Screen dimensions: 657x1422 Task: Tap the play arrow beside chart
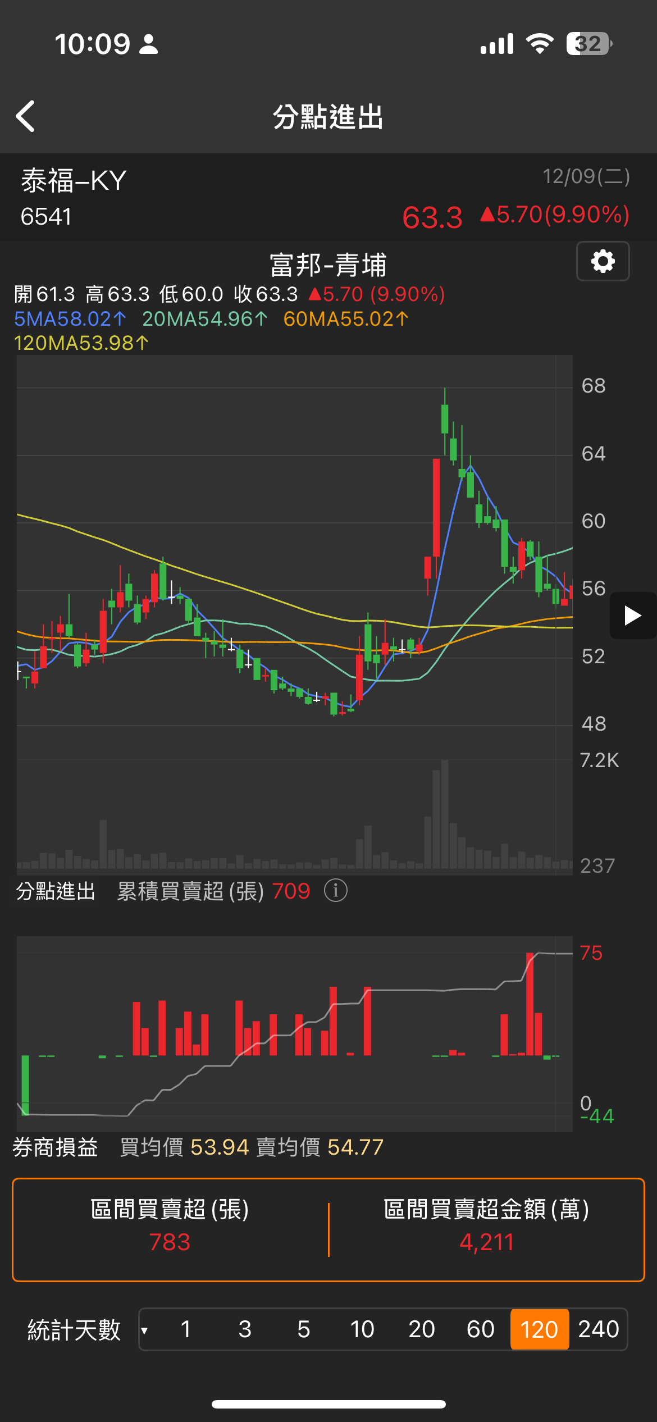coord(632,616)
